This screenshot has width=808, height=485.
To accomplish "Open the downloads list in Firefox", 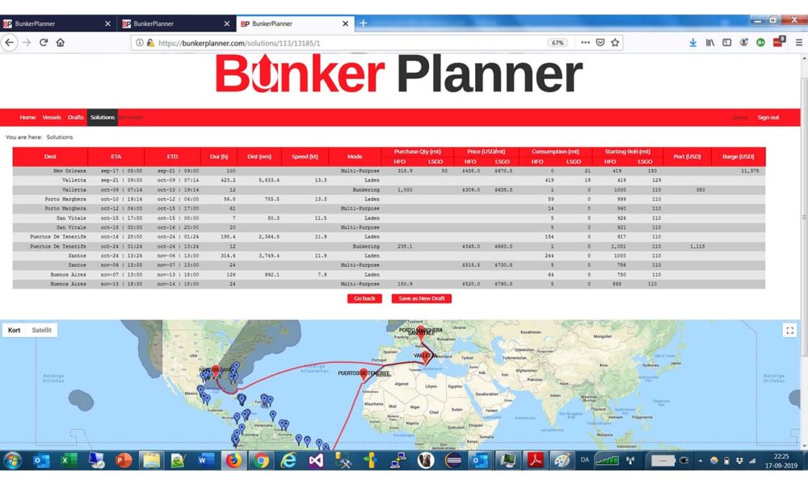I will (693, 41).
